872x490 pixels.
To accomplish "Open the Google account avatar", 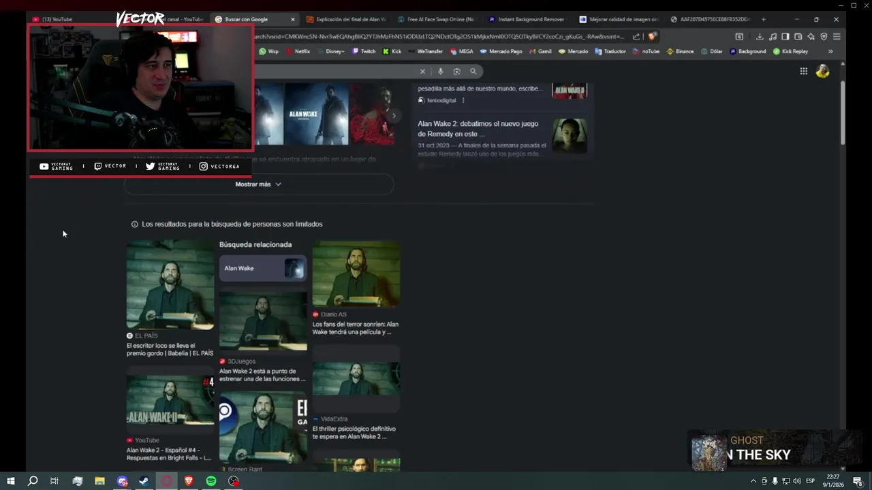I will pyautogui.click(x=823, y=71).
